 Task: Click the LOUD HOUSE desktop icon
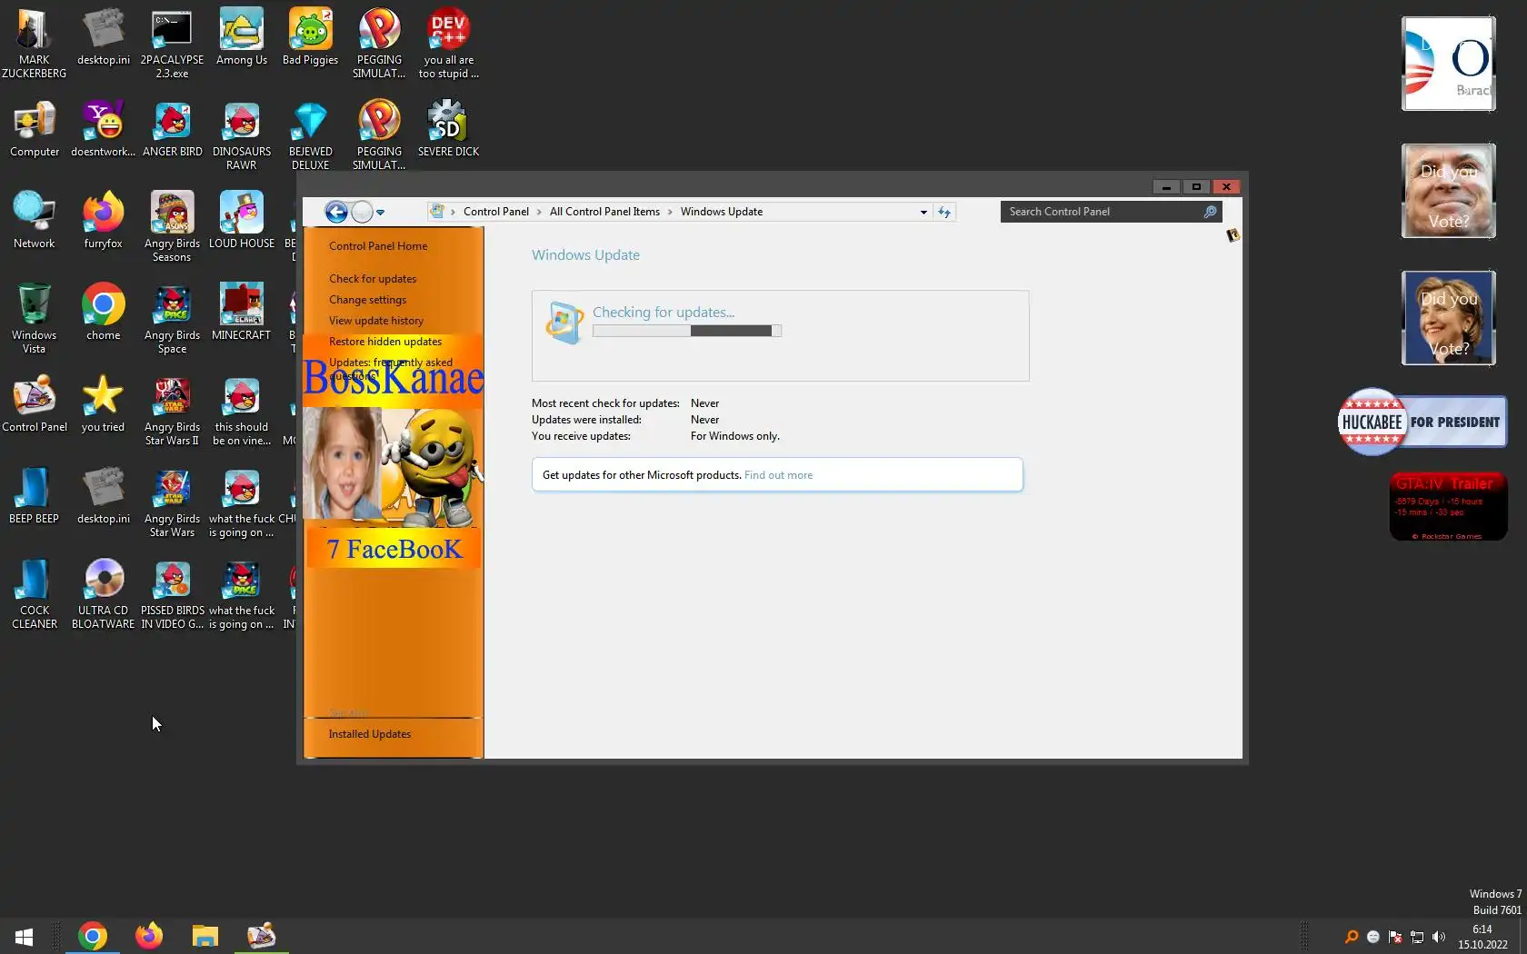point(241,221)
